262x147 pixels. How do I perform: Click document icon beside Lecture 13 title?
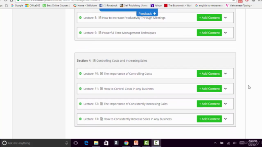click(x=102, y=119)
